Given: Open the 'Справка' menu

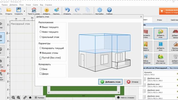Looking at the screenshot, I should pyautogui.click(x=48, y=5).
